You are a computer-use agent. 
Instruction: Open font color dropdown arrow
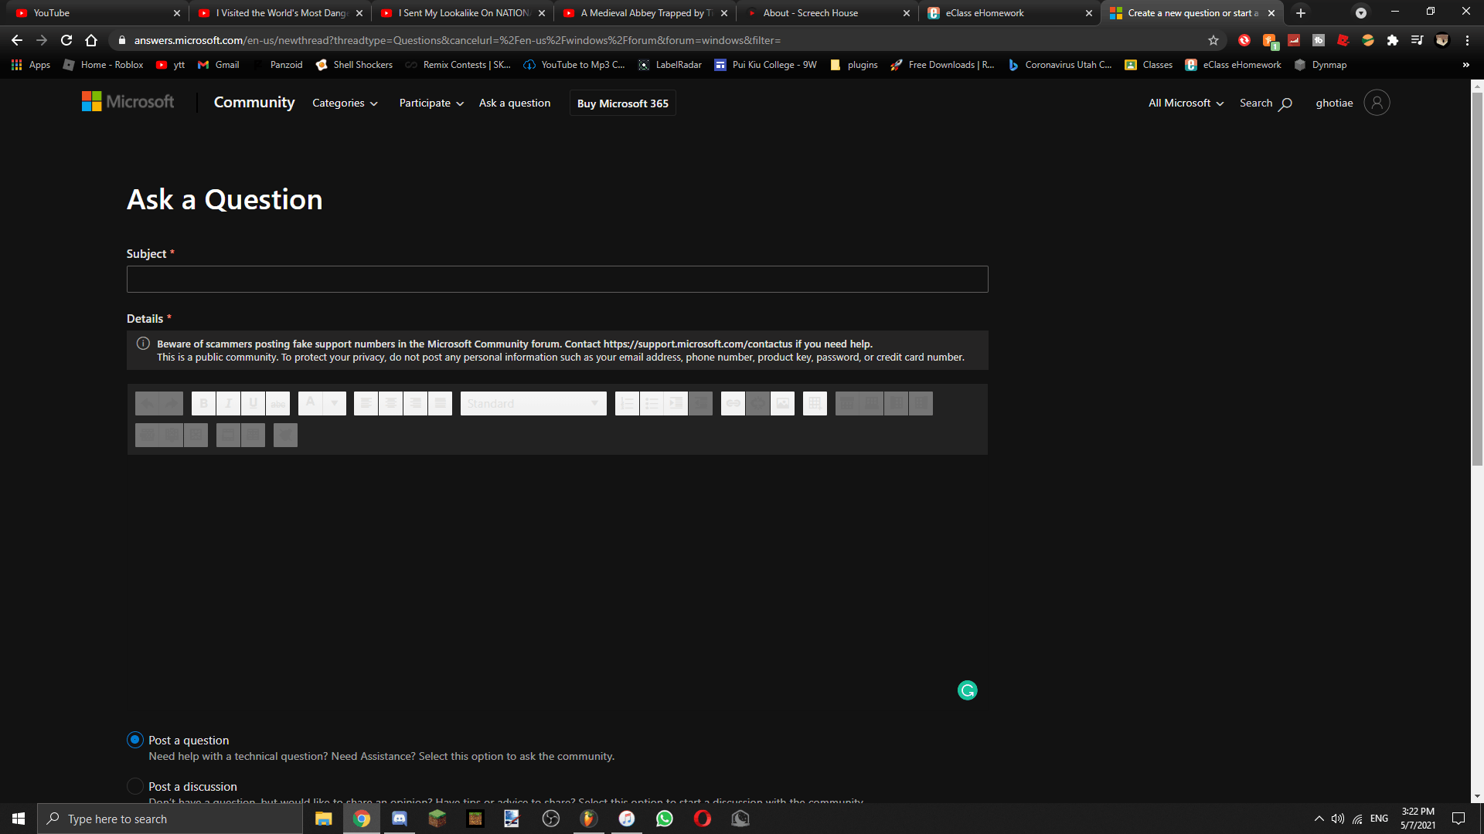(x=335, y=403)
